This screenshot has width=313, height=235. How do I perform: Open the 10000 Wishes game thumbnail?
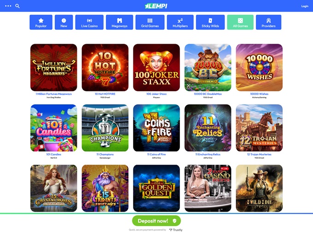259,68
